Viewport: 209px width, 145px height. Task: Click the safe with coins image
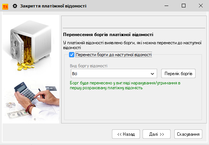coord(31,45)
